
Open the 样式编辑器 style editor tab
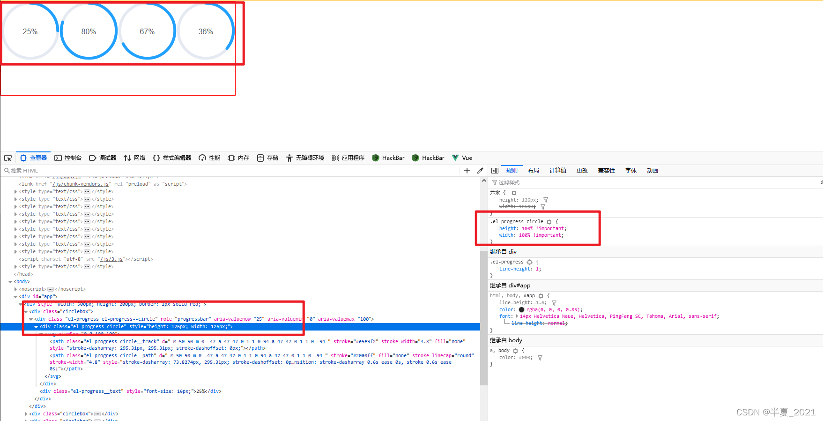(x=172, y=158)
